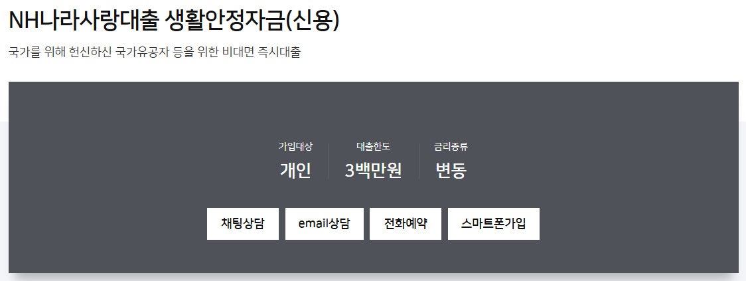
Task: Open email상담 consultation
Action: coord(324,224)
